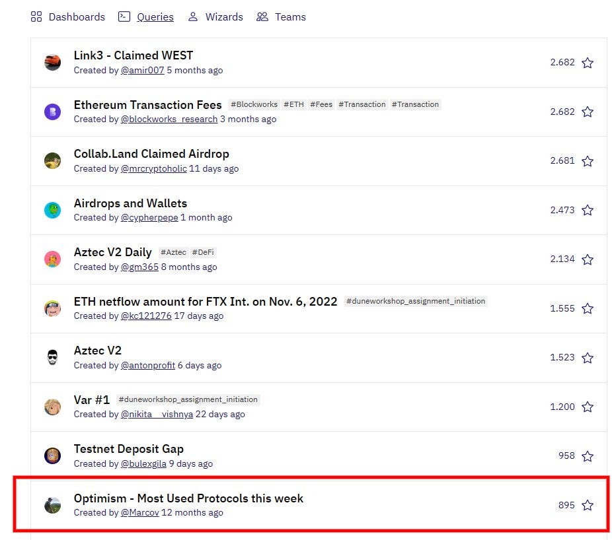Star the Link3 - Claimed WEST query
The image size is (612, 540).
pyautogui.click(x=588, y=62)
